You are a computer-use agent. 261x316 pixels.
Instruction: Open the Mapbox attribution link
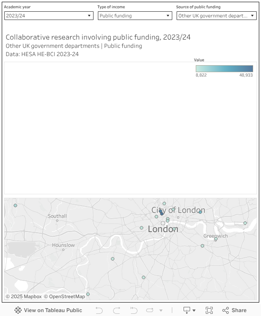[x=24, y=296]
